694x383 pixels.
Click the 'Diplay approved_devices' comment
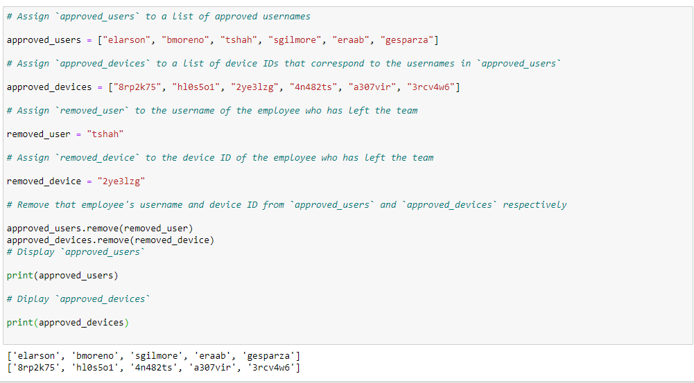coord(78,299)
